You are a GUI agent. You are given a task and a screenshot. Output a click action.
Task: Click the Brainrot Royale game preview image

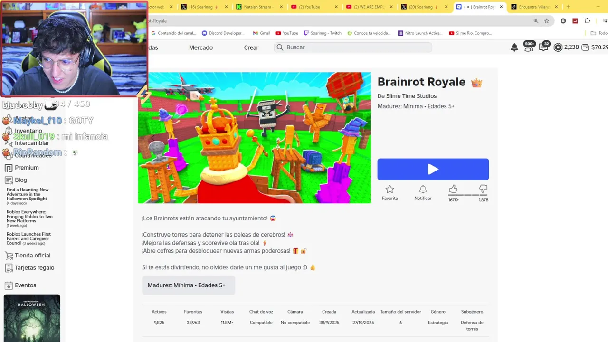(255, 138)
